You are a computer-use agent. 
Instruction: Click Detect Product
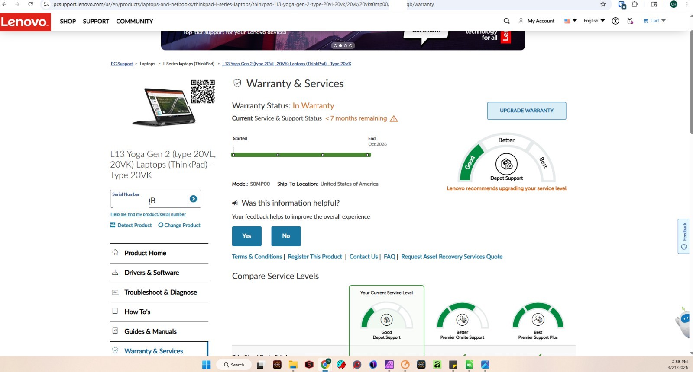tap(131, 225)
